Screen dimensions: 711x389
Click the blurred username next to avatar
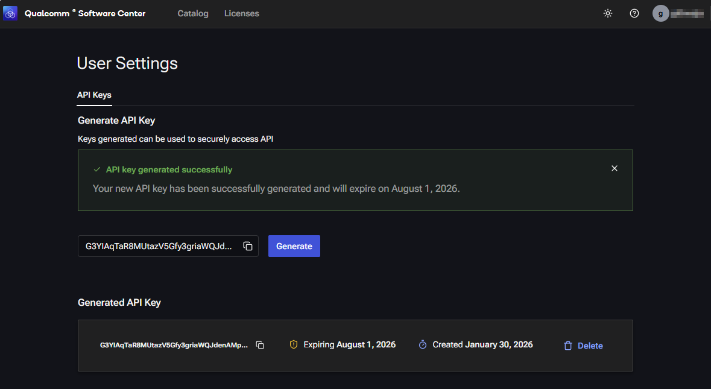point(687,14)
